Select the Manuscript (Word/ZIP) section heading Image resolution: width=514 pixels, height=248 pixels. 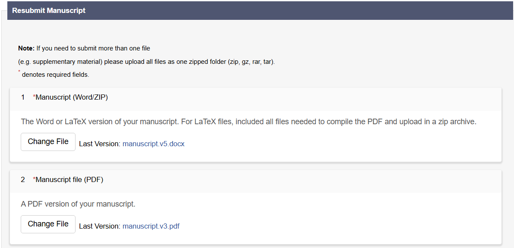pos(72,97)
